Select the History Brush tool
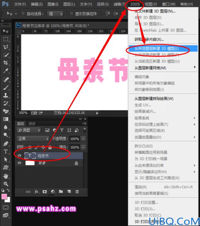This screenshot has height=226, width=200. (6, 103)
